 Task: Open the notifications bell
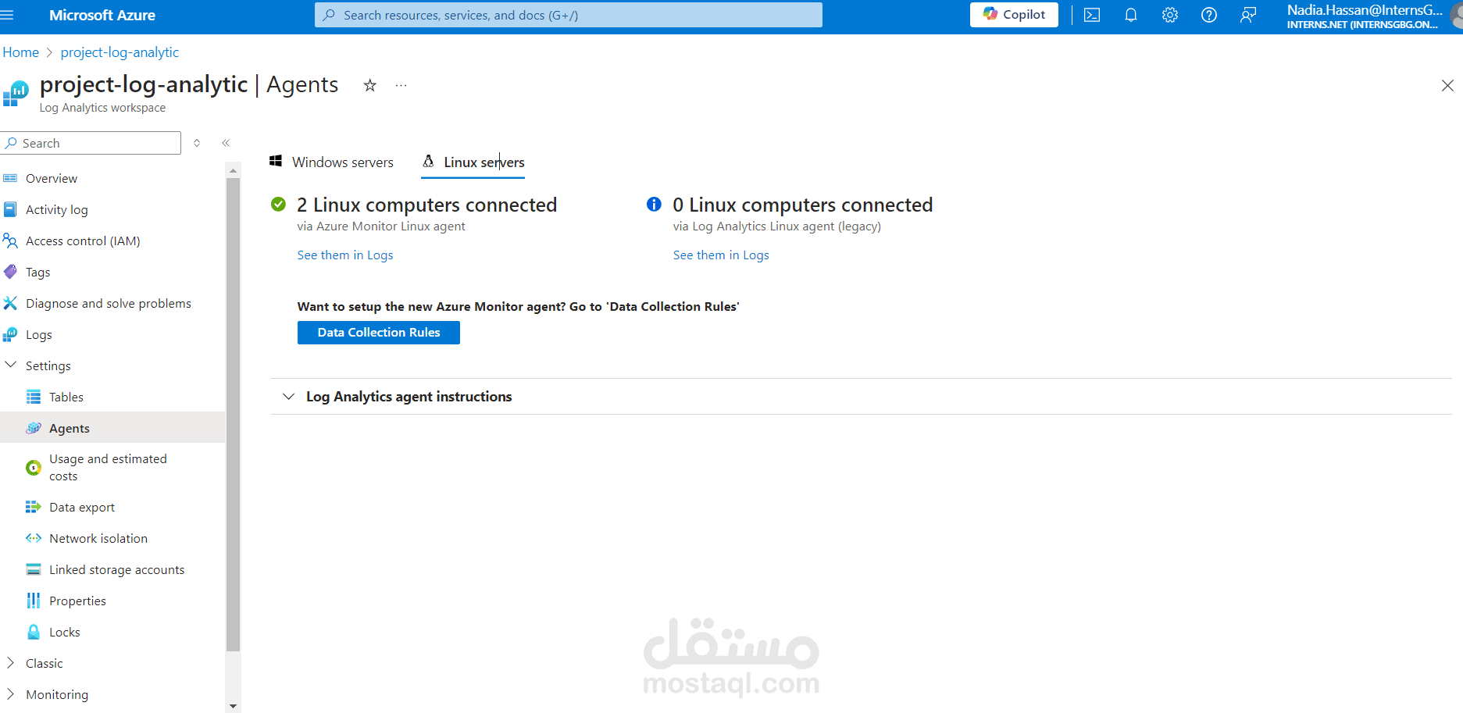(x=1130, y=15)
